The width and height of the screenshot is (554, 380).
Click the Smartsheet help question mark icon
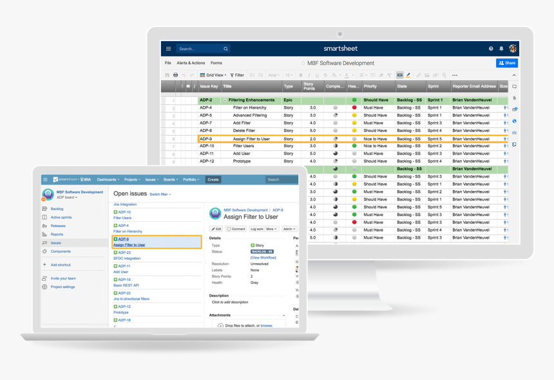(491, 49)
